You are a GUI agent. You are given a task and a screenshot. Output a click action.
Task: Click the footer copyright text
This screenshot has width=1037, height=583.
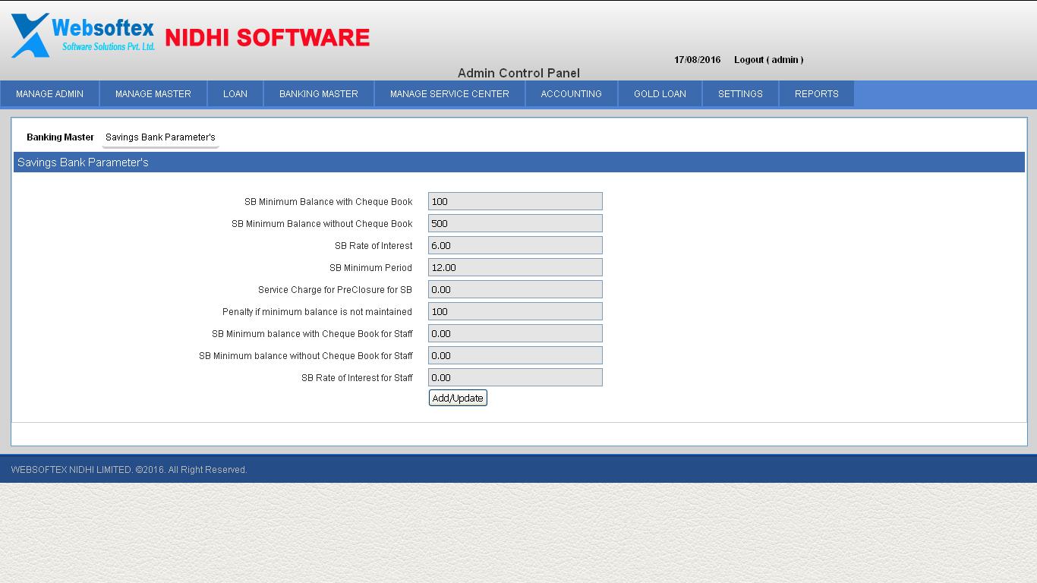[x=129, y=470]
